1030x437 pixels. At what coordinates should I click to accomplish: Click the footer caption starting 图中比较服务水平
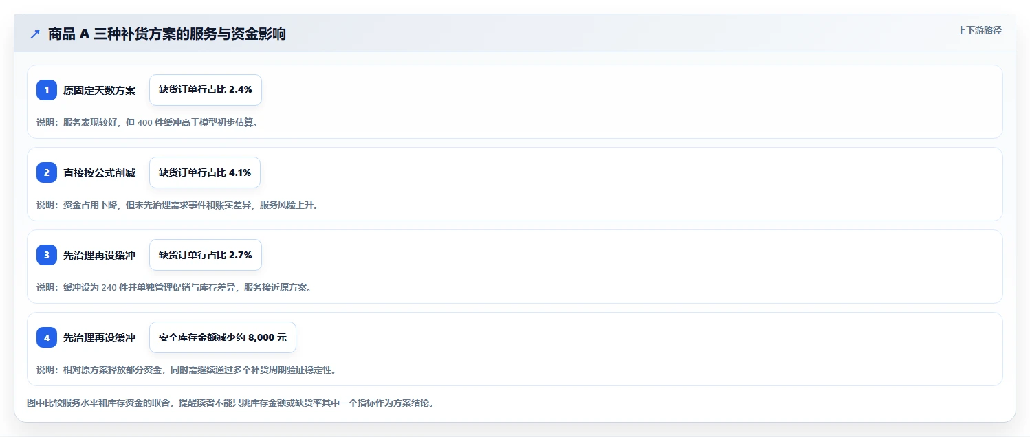tap(230, 403)
